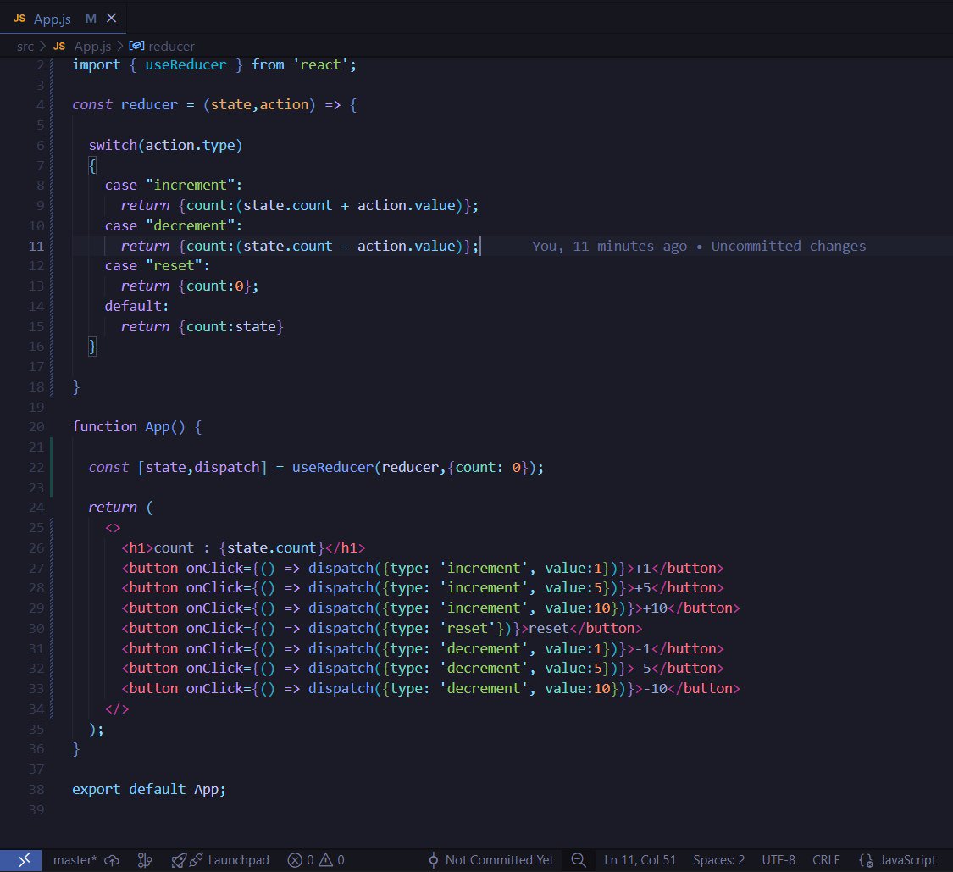Click the Not Committed Yet blame entry
Viewport: 953px width, 872px height.
point(491,860)
